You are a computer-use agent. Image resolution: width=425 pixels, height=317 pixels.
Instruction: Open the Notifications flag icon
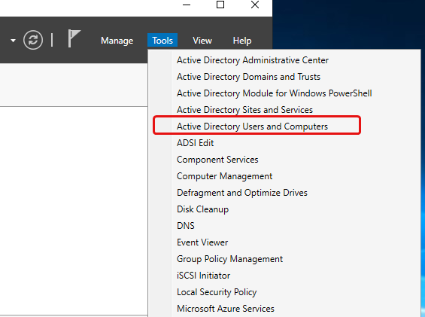click(74, 38)
